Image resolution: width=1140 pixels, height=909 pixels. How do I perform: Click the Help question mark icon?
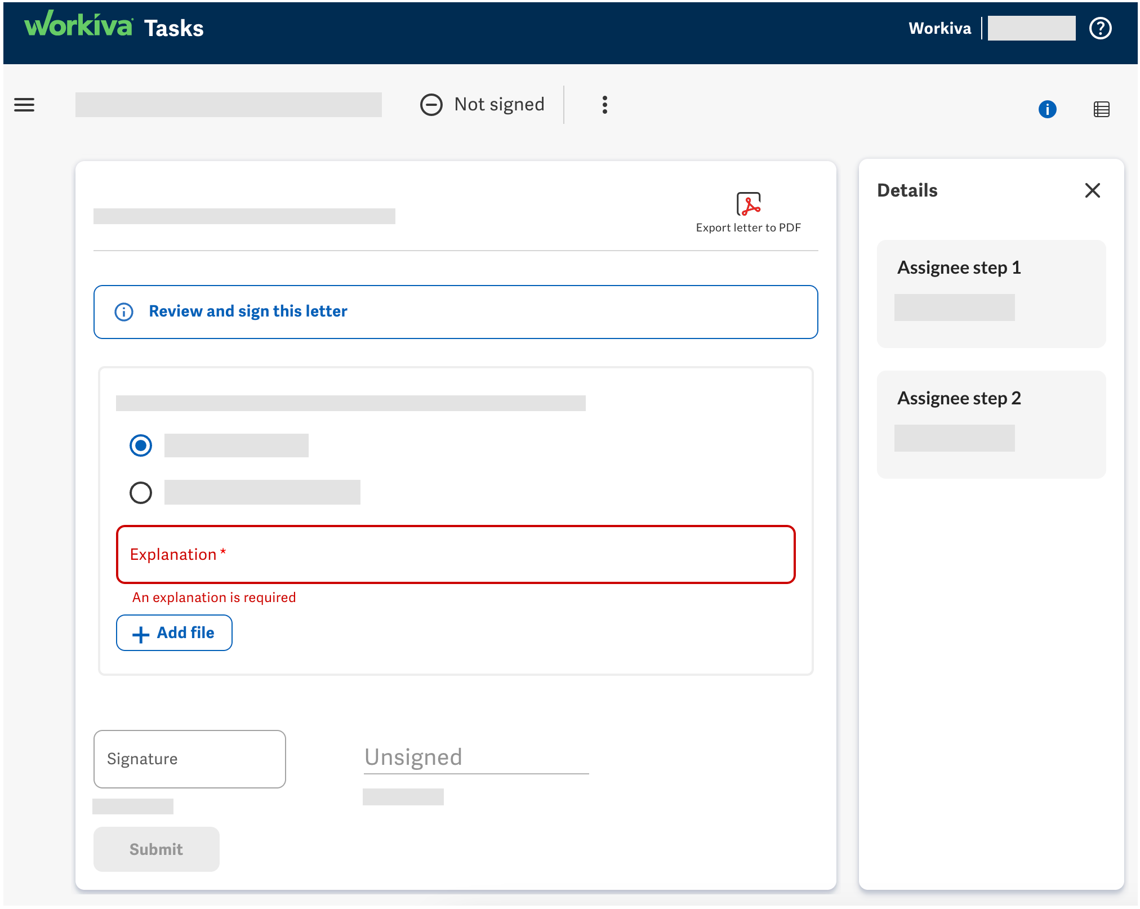1100,28
